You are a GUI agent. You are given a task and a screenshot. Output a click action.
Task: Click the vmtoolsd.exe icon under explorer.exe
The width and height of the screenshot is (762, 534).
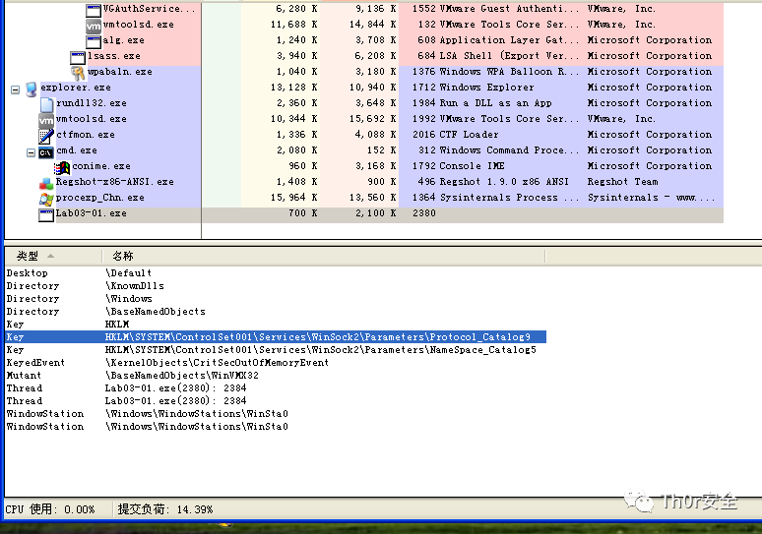[x=46, y=120]
